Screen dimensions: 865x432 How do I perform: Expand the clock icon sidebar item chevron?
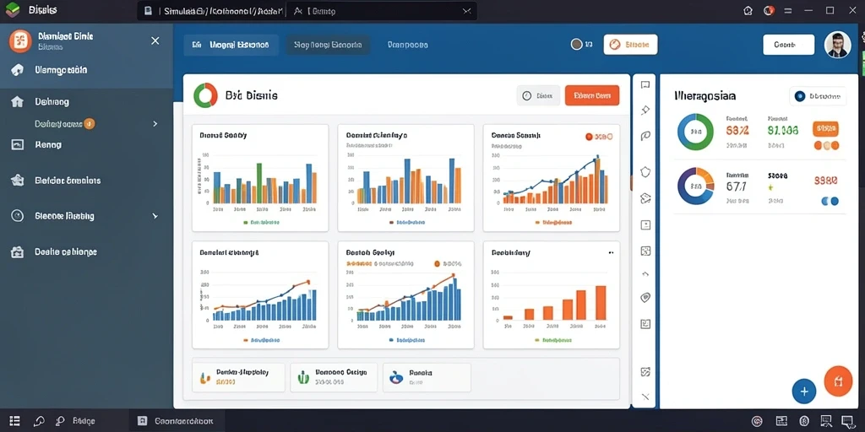tap(155, 216)
